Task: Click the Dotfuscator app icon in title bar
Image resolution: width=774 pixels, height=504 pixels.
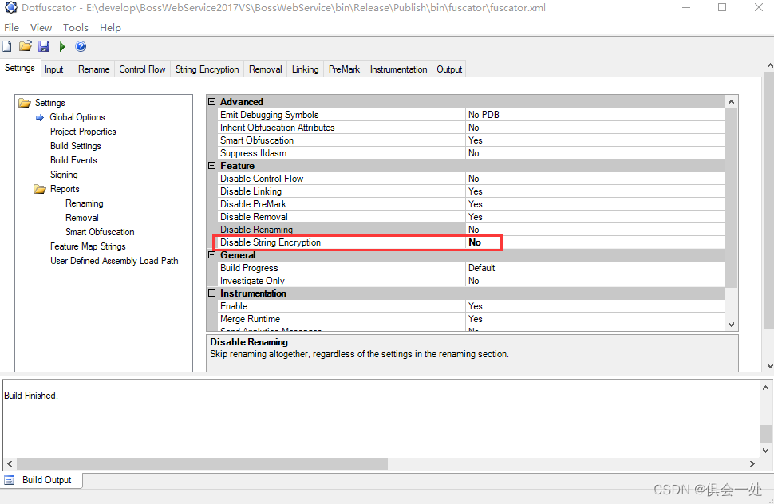Action: pos(11,7)
